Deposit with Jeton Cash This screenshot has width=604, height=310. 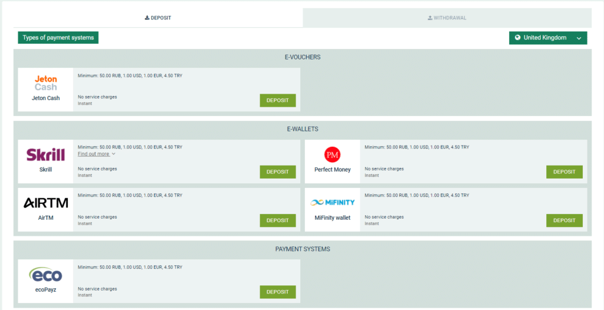click(278, 100)
